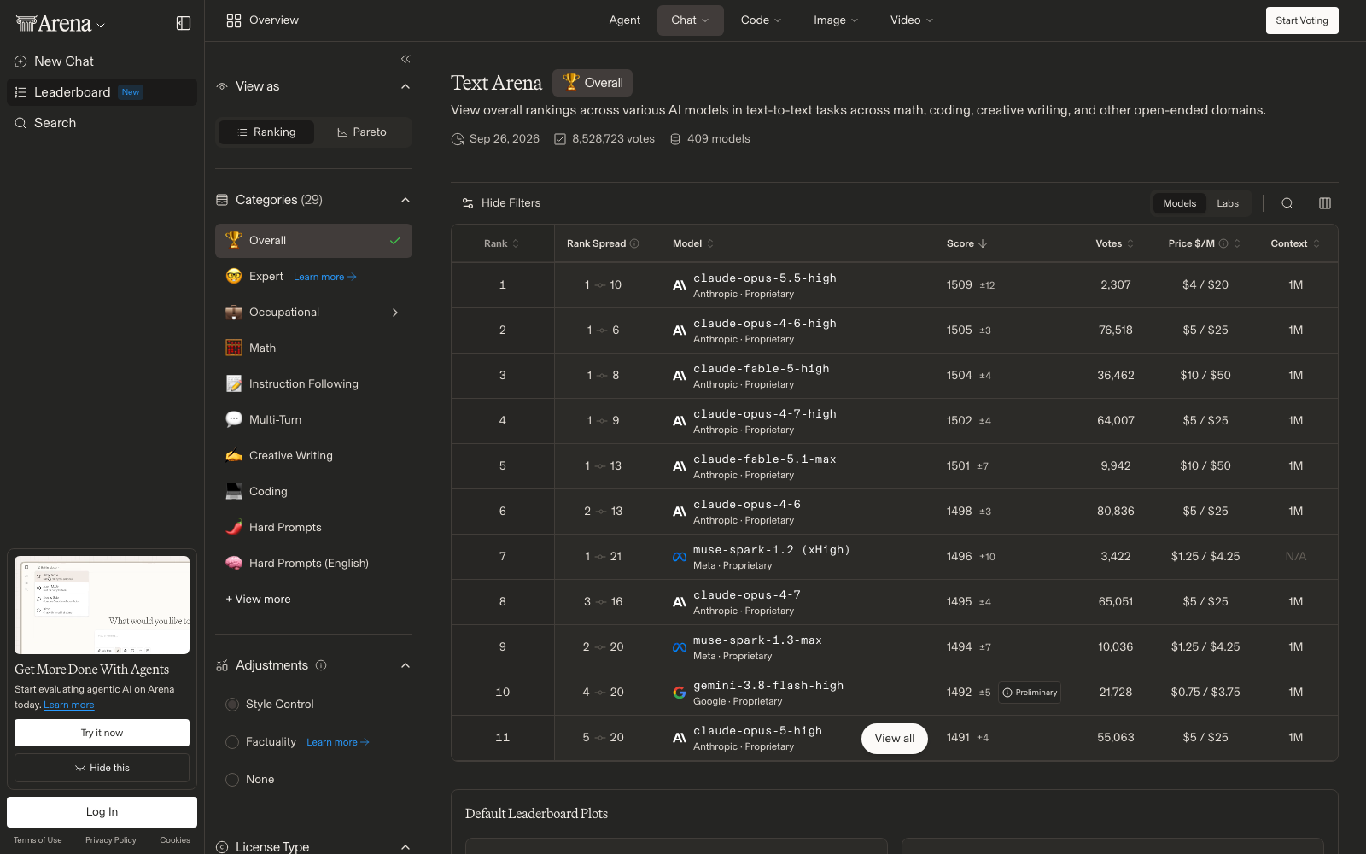This screenshot has width=1366, height=854.
Task: Toggle the sidebar panel icon
Action: tap(184, 23)
